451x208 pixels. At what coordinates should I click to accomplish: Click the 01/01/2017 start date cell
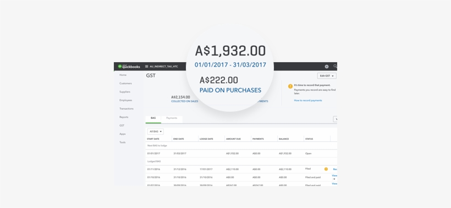click(153, 154)
